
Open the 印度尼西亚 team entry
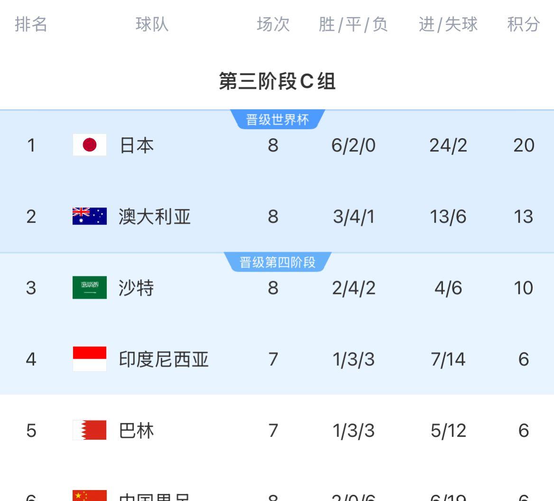pyautogui.click(x=164, y=359)
